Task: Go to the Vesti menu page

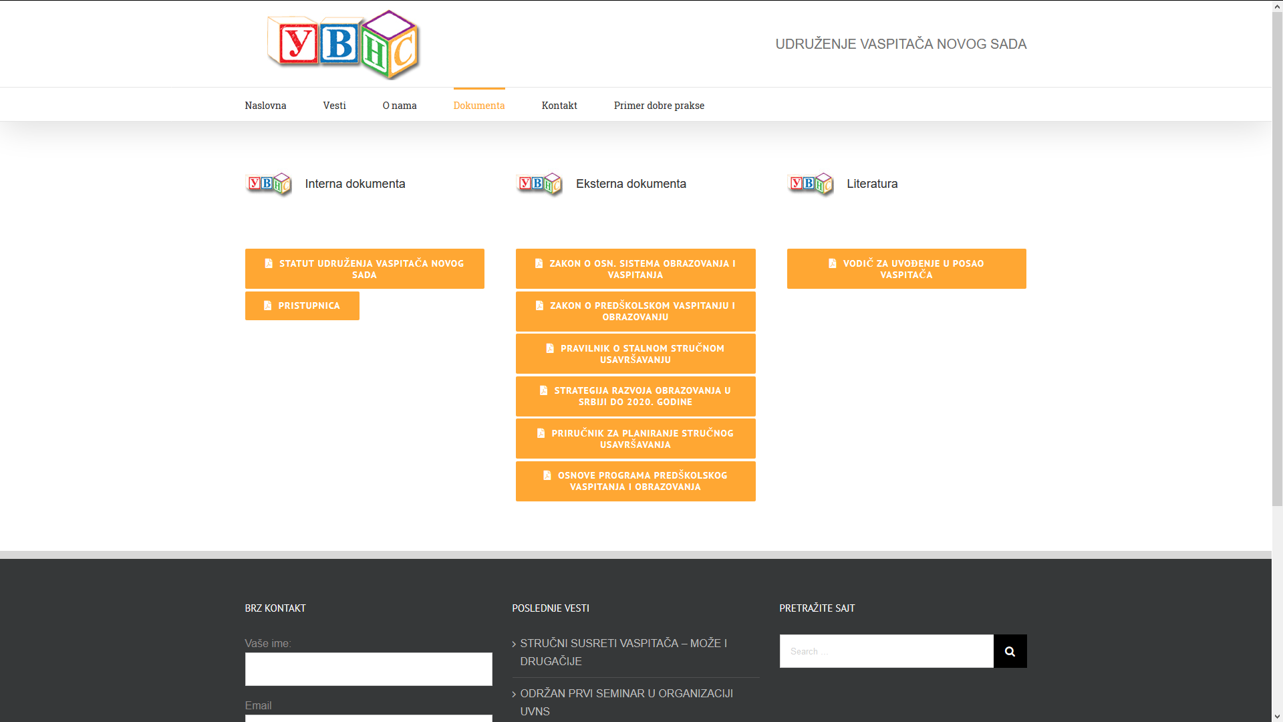Action: (x=334, y=106)
